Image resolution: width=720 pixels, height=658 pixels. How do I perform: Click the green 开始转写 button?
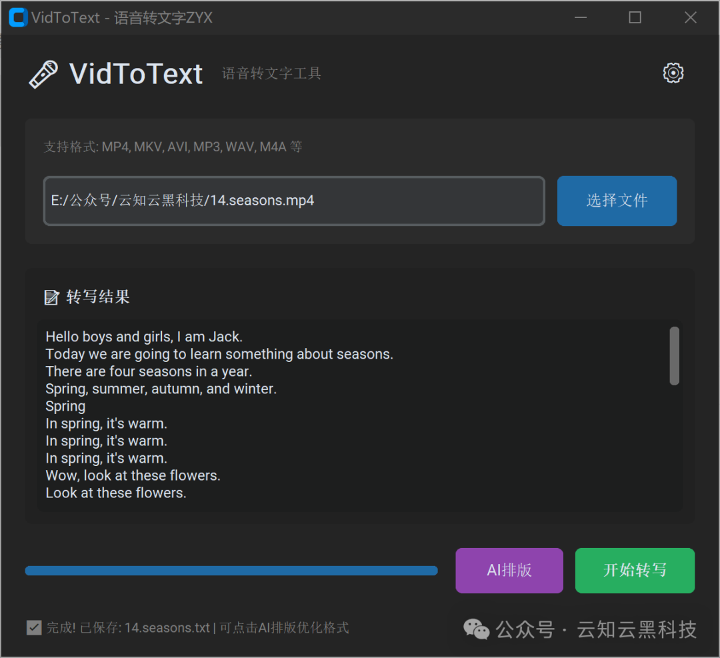pyautogui.click(x=635, y=570)
